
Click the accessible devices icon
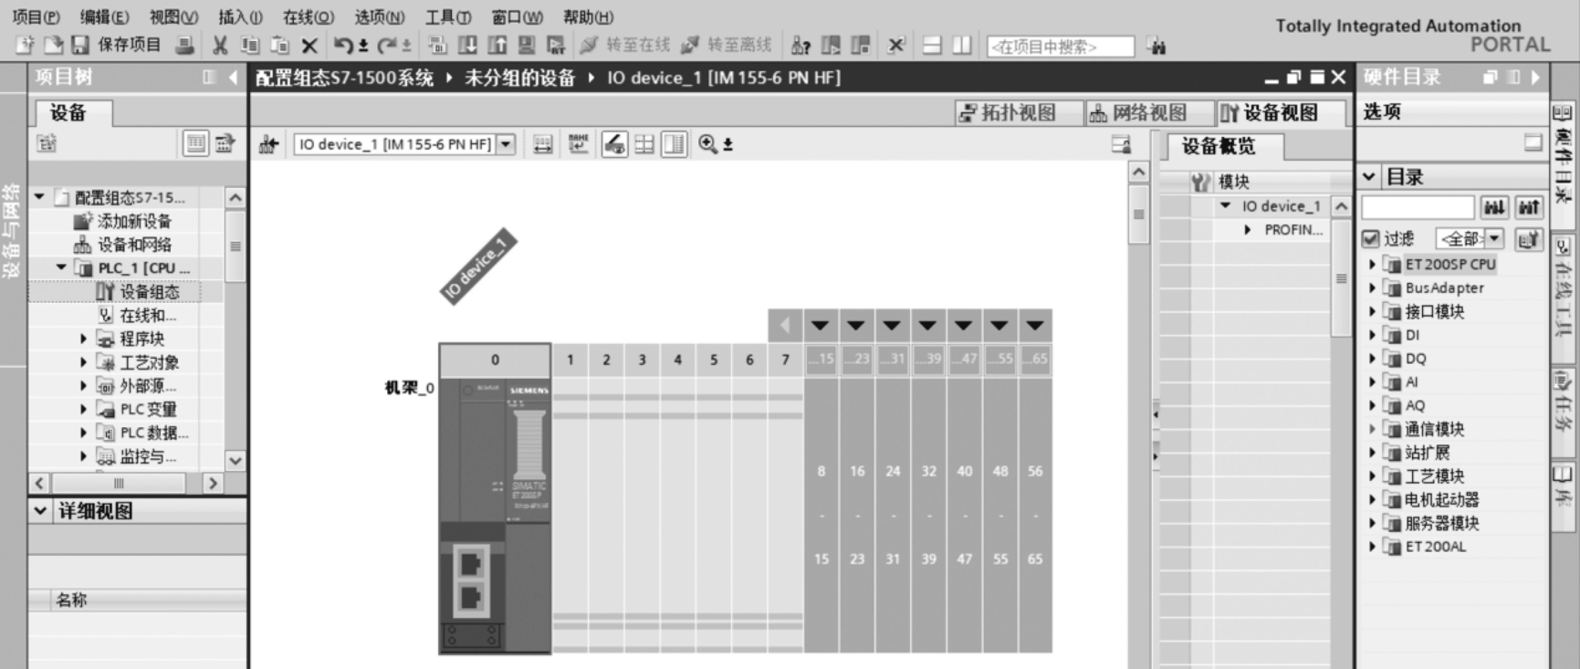[x=800, y=45]
